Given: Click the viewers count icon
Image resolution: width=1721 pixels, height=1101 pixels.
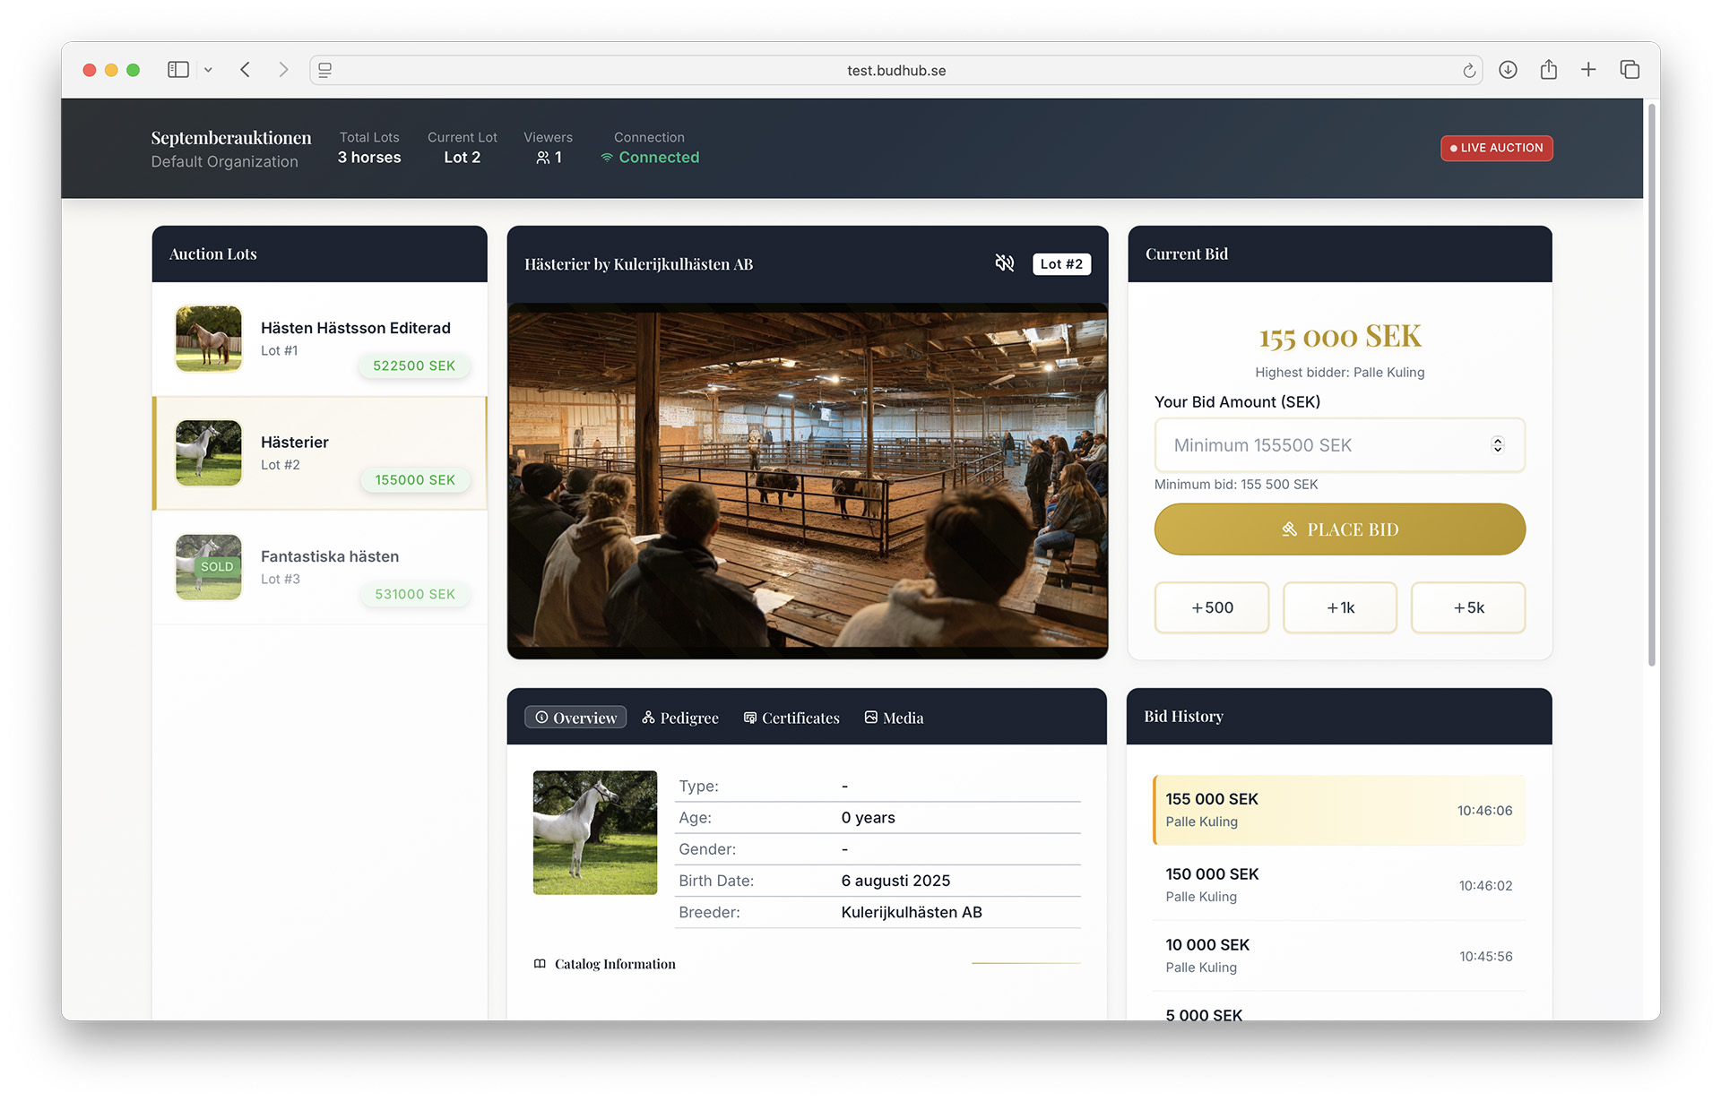Looking at the screenshot, I should (542, 158).
